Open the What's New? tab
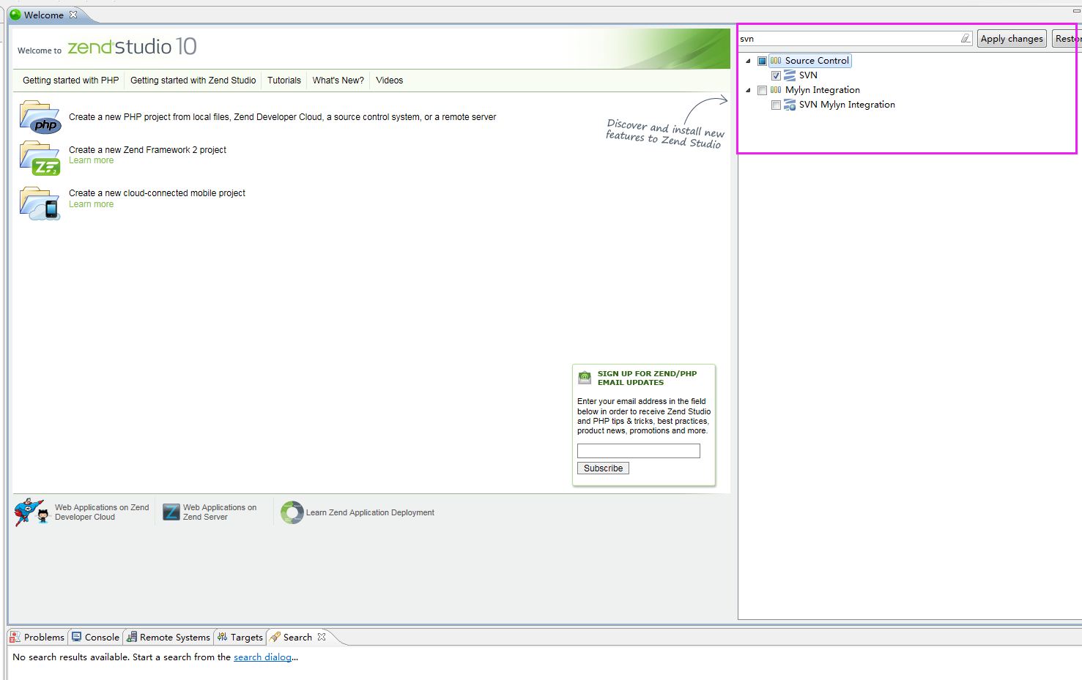 (338, 81)
